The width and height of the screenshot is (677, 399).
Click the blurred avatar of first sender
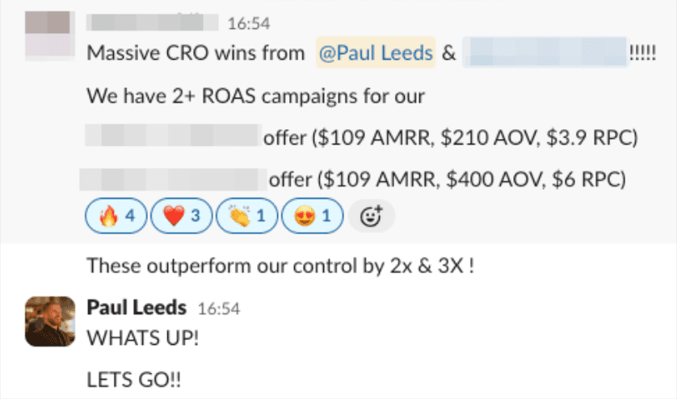click(x=50, y=35)
